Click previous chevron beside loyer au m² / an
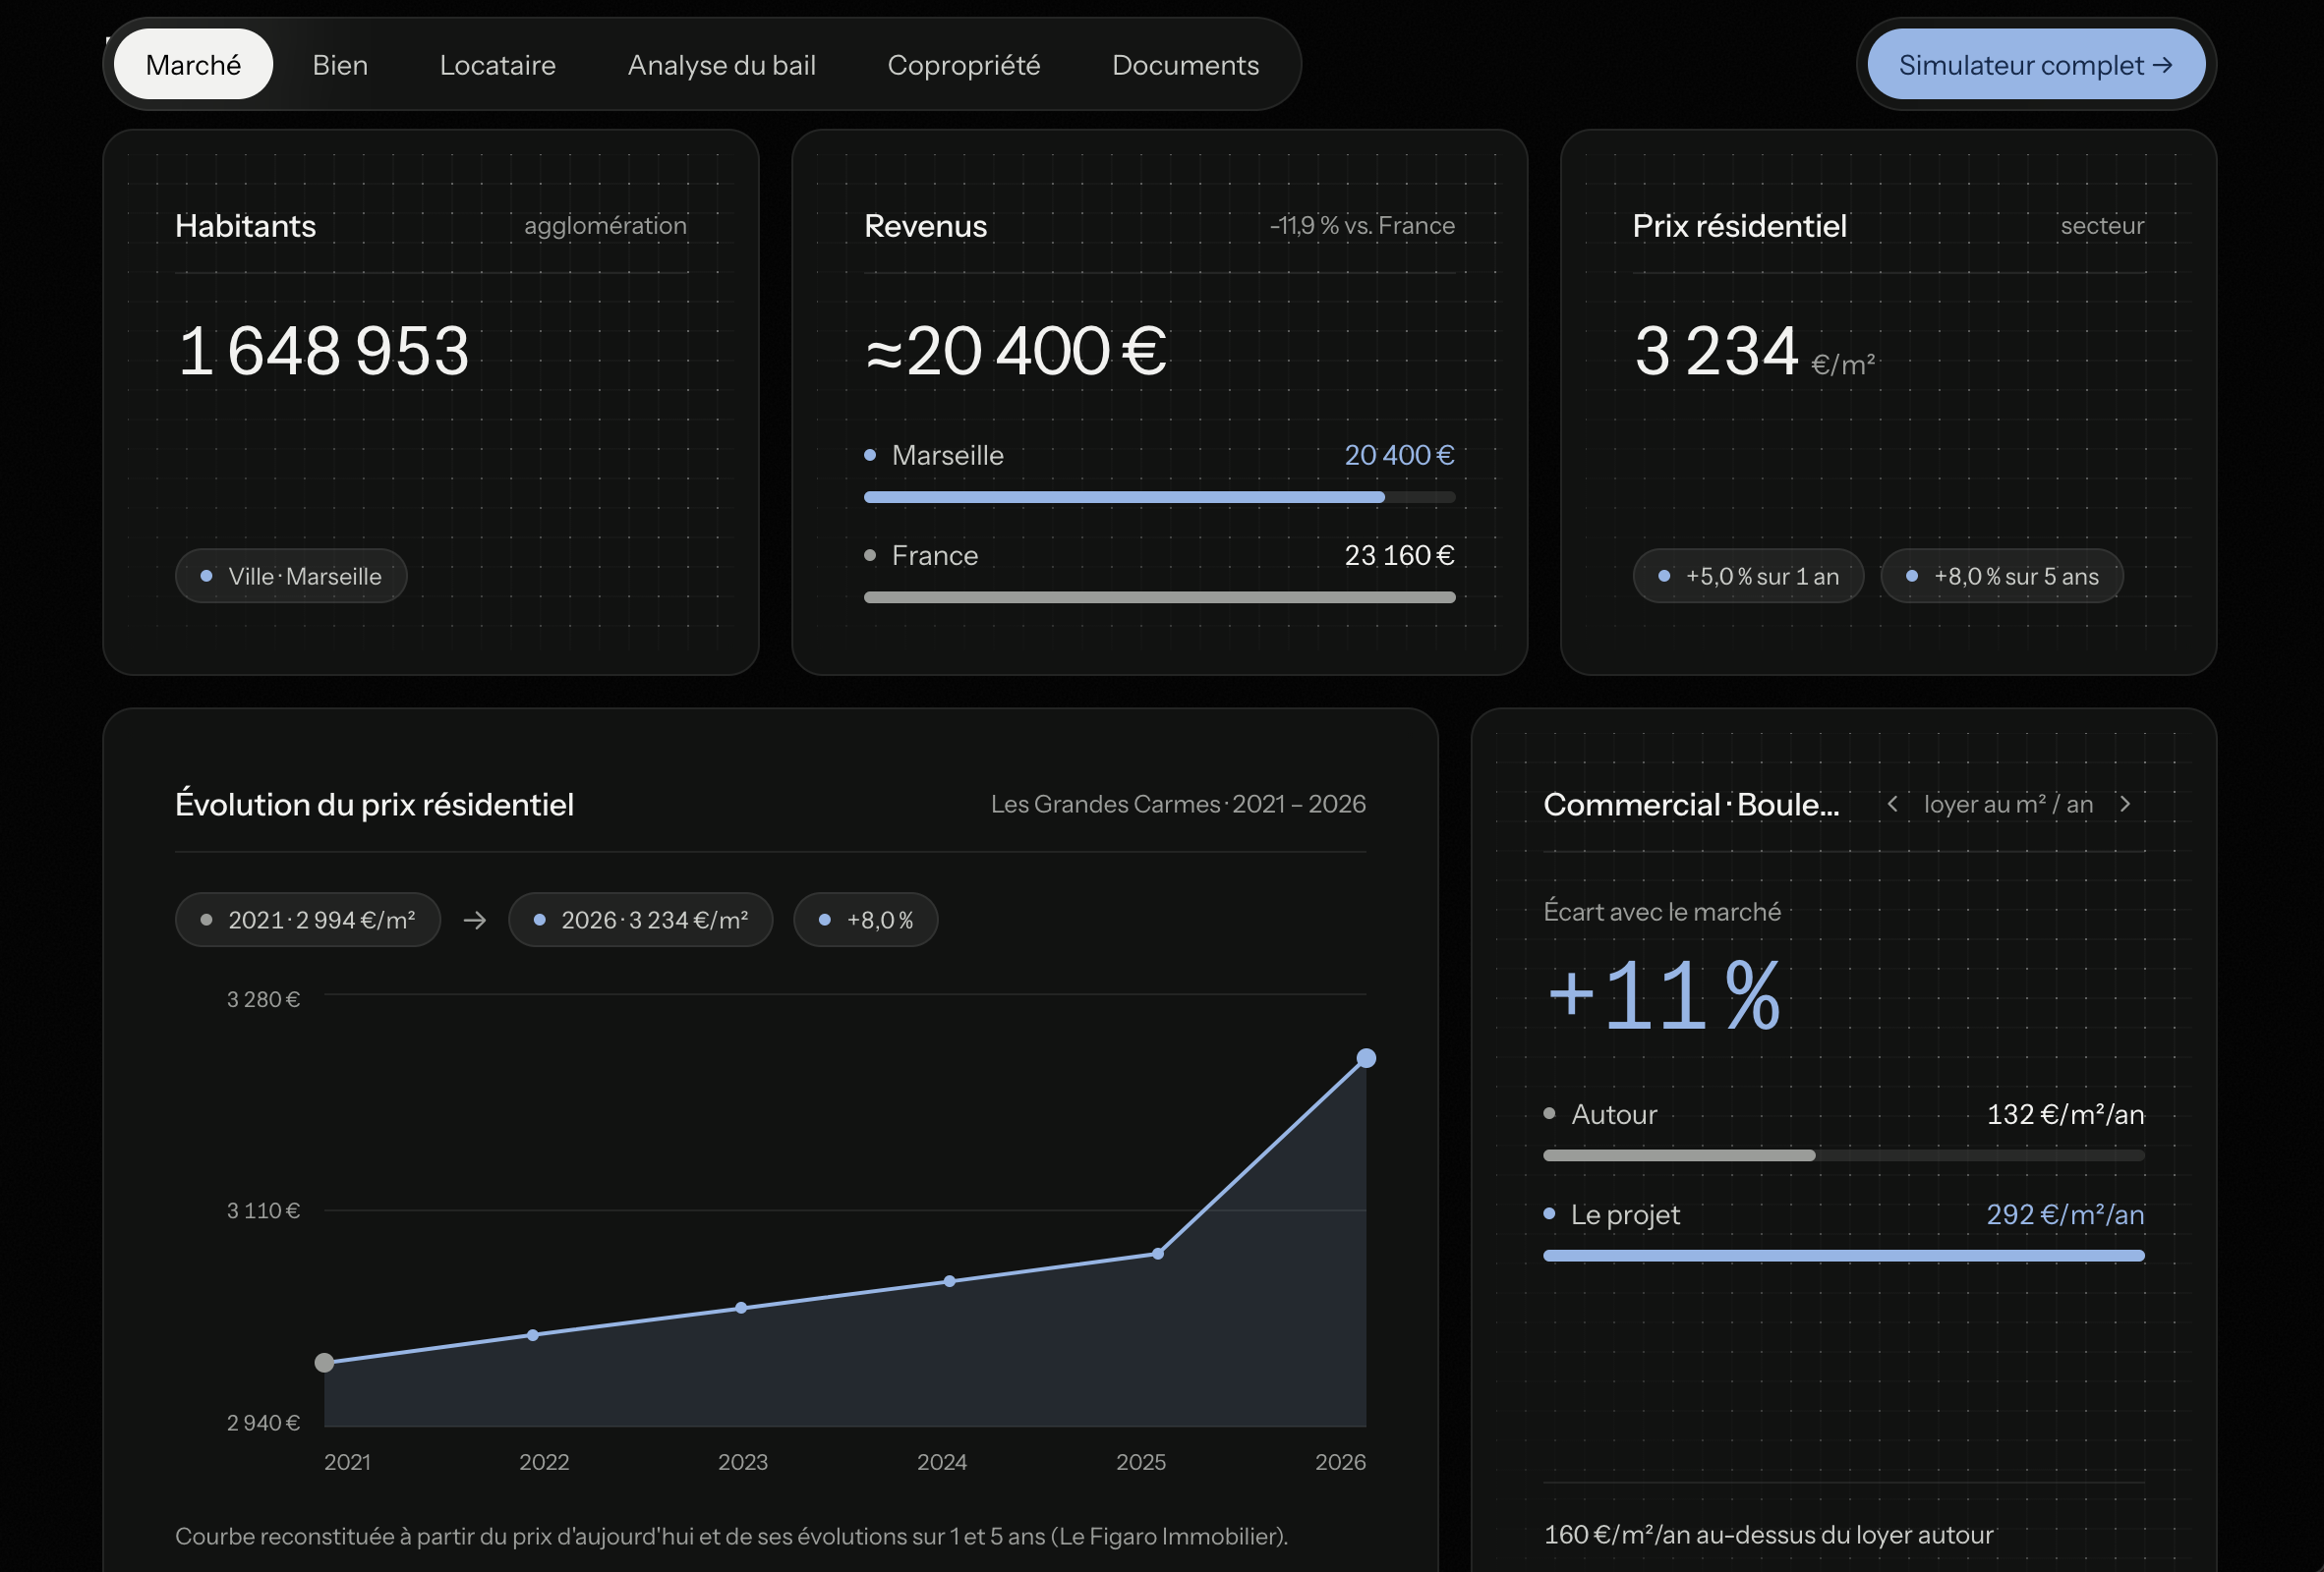 tap(1892, 804)
